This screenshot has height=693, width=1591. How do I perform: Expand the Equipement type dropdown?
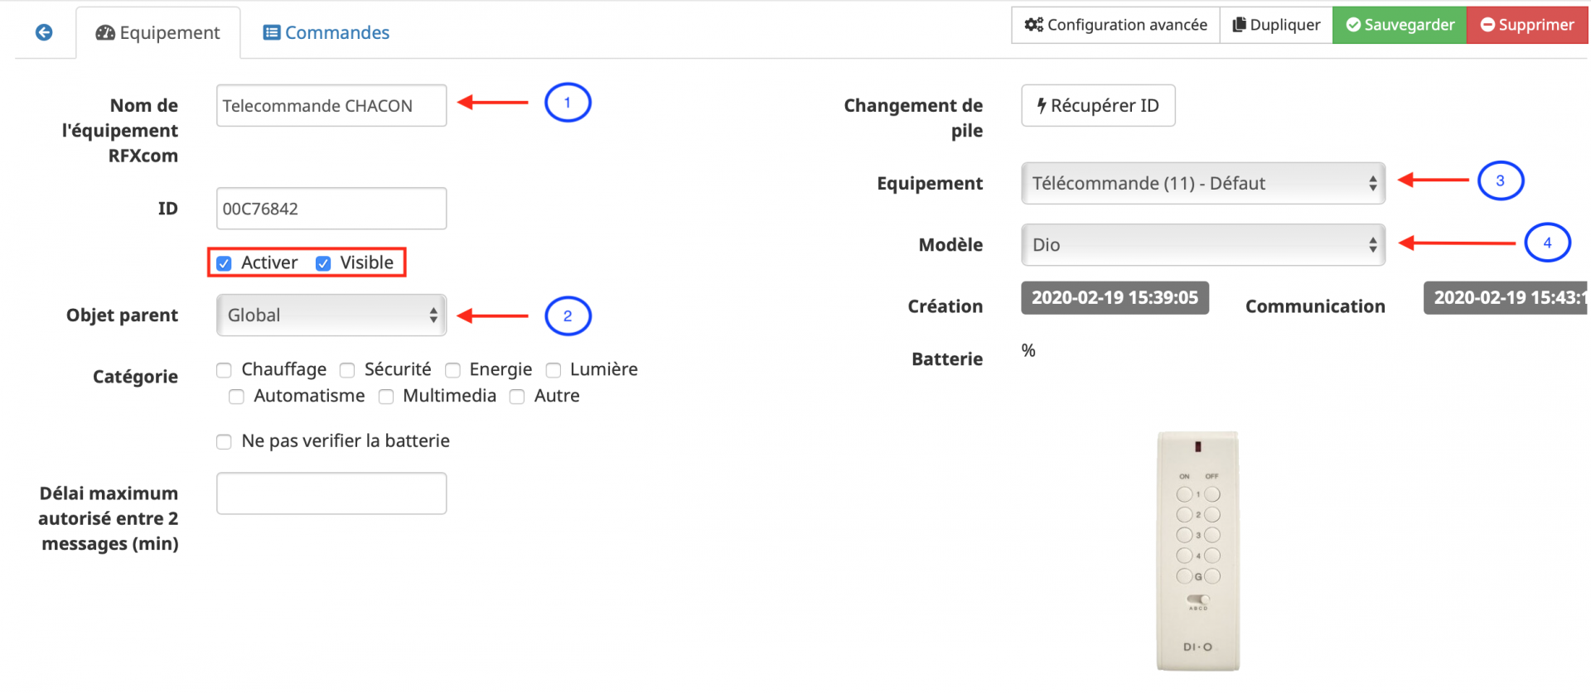click(1202, 184)
